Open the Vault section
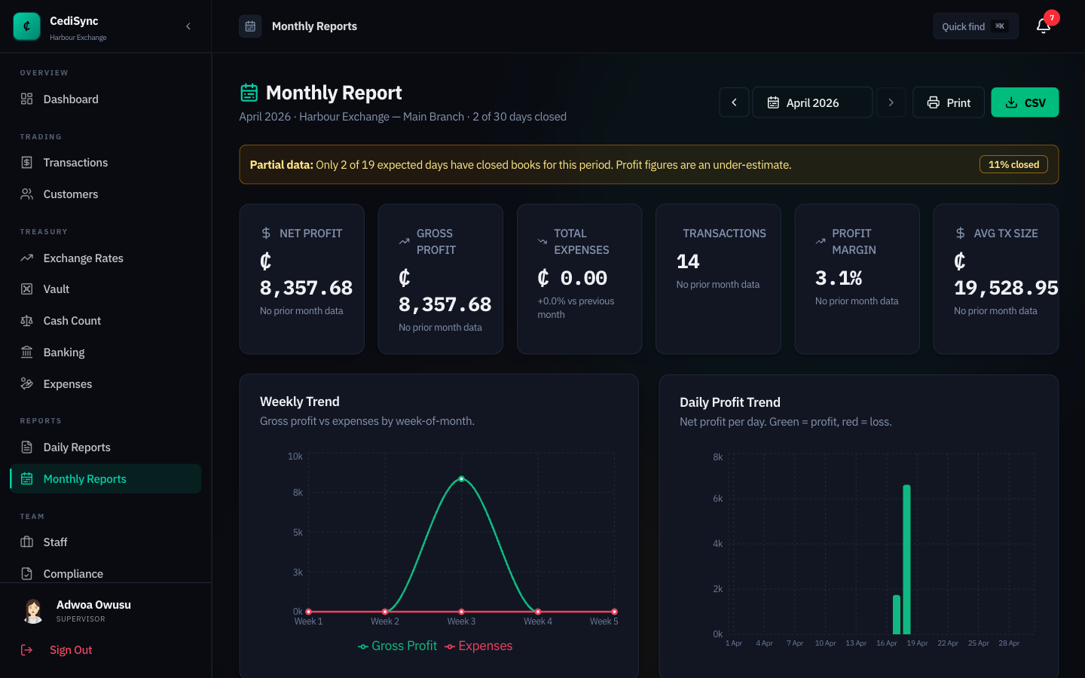The height and width of the screenshot is (678, 1085). (x=57, y=289)
